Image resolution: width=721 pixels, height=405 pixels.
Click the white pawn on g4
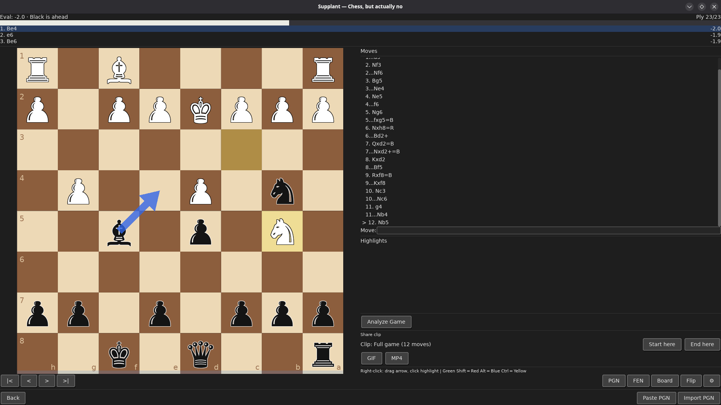pos(78,191)
